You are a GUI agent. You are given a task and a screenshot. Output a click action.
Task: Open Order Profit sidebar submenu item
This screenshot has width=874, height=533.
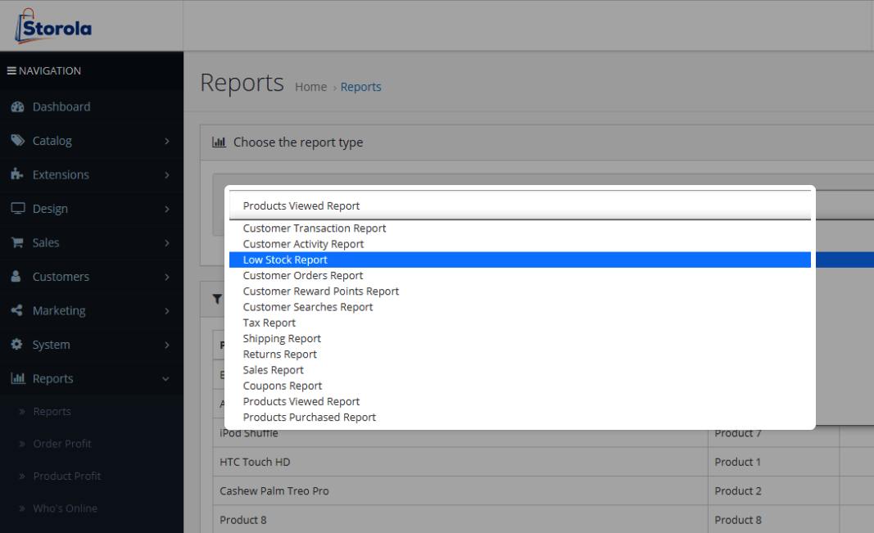62,444
